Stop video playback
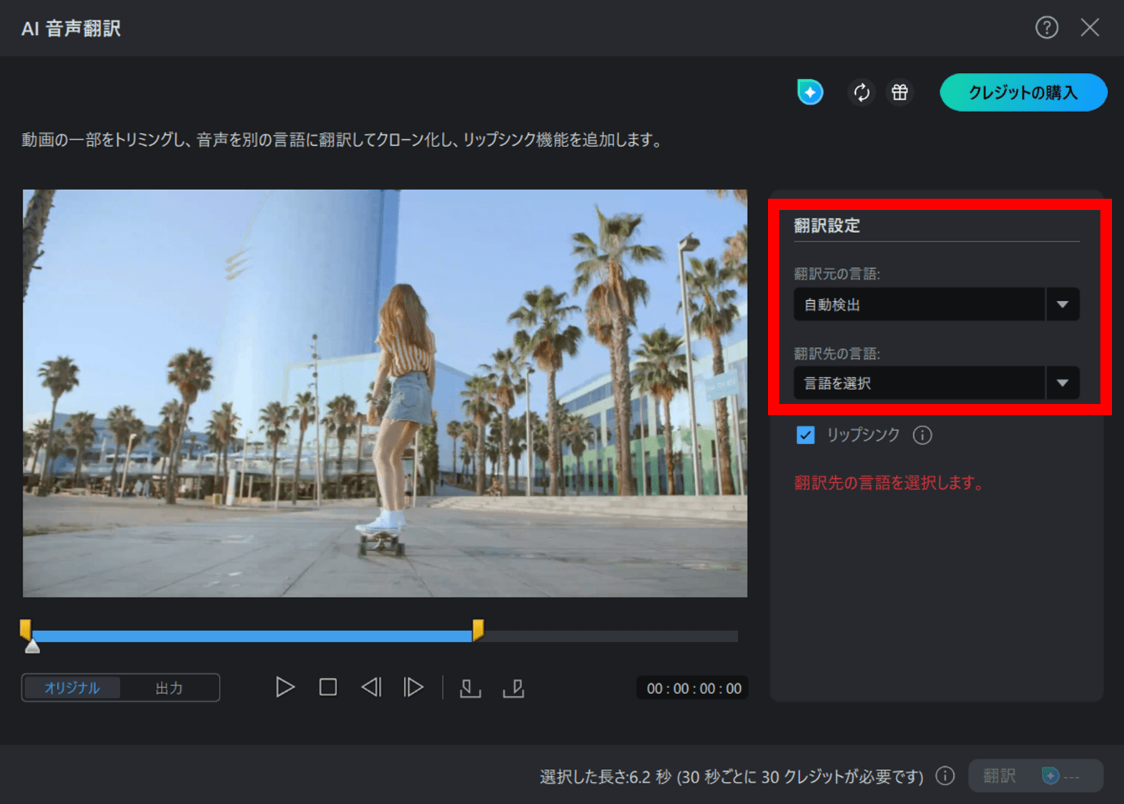The height and width of the screenshot is (804, 1124). coord(328,688)
